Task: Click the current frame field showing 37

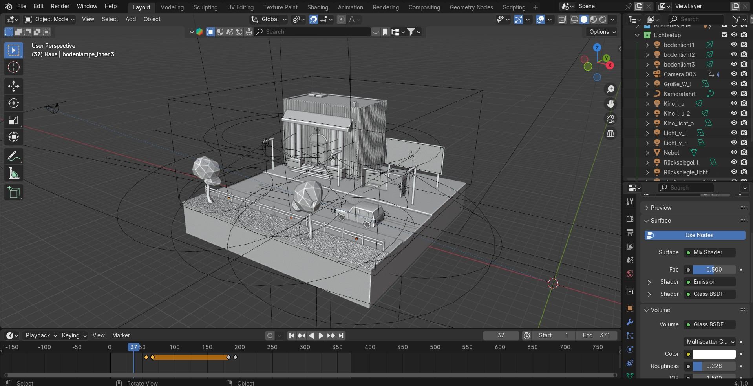Action: coord(501,335)
